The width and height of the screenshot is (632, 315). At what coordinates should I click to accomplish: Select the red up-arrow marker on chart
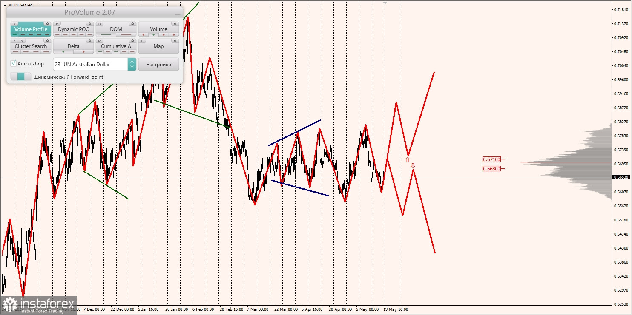point(408,160)
